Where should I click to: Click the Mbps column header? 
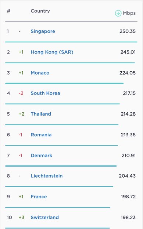[129, 13]
